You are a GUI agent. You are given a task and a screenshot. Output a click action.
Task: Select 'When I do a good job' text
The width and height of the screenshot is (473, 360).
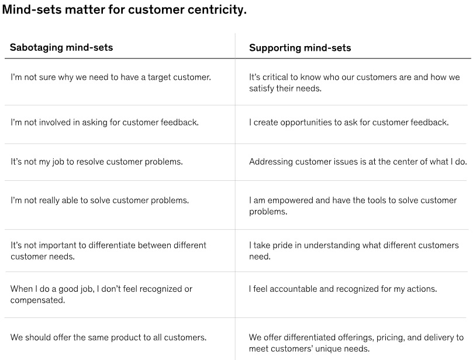pos(101,295)
